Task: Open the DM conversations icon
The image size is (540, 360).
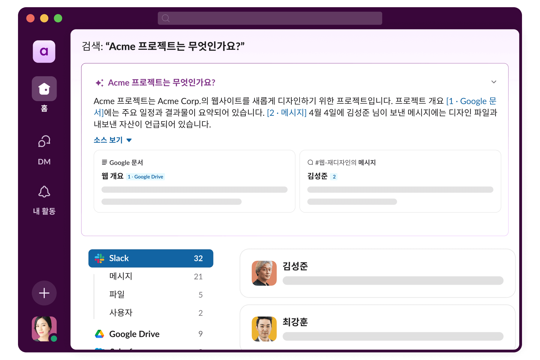Action: [44, 141]
